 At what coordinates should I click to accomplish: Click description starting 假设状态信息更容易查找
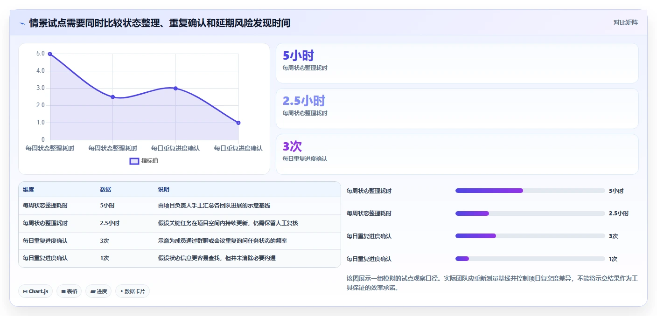click(217, 258)
